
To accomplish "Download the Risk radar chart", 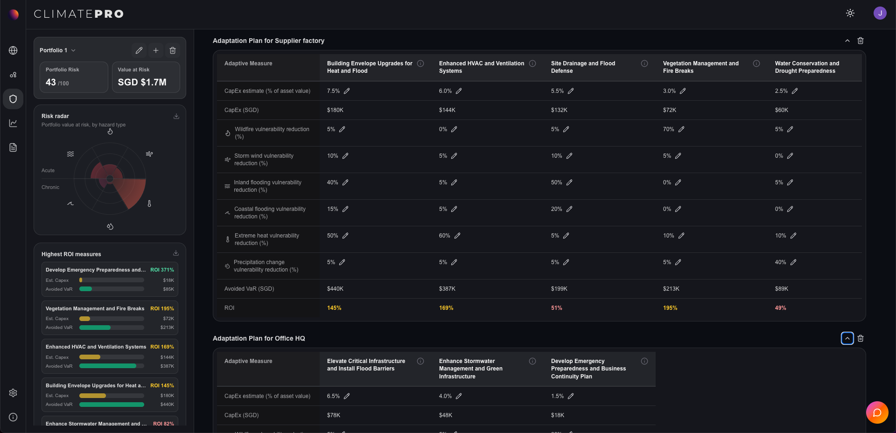I will click(176, 116).
